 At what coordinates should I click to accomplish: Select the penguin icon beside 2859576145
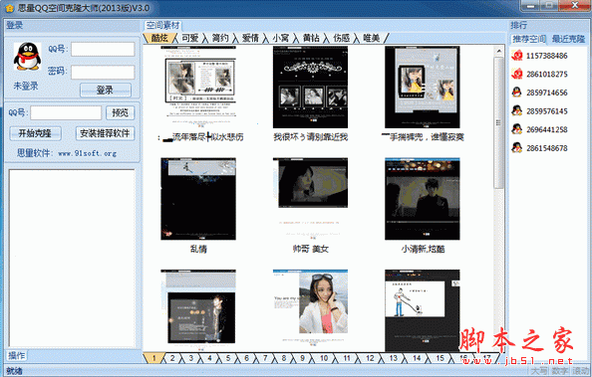tap(517, 110)
